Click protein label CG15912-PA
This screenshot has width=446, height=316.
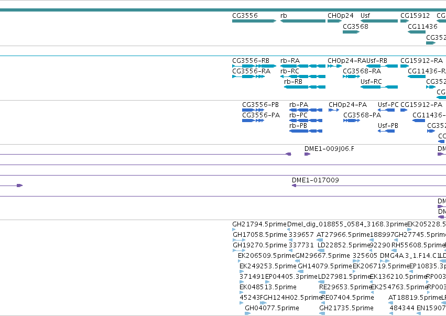(421, 105)
